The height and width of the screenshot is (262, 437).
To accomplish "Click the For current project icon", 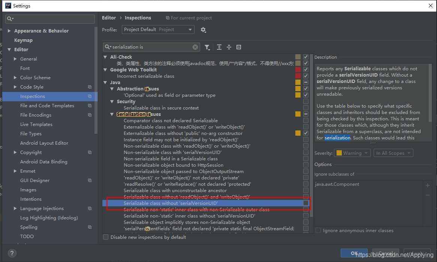I will coord(168,18).
